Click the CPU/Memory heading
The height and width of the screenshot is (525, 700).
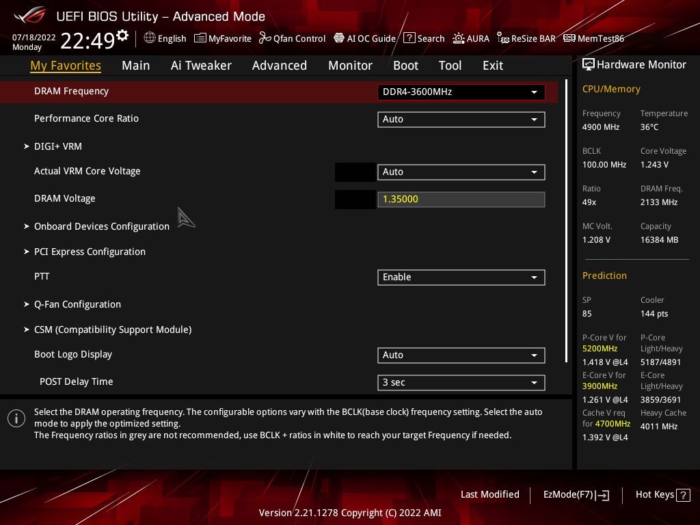coord(611,90)
